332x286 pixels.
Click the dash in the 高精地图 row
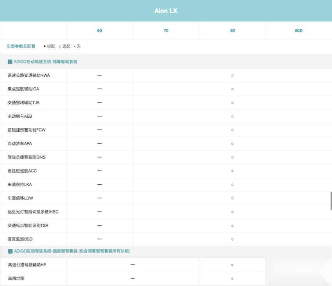133,278
